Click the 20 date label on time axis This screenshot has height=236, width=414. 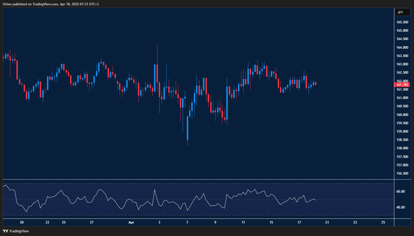tap(22, 222)
